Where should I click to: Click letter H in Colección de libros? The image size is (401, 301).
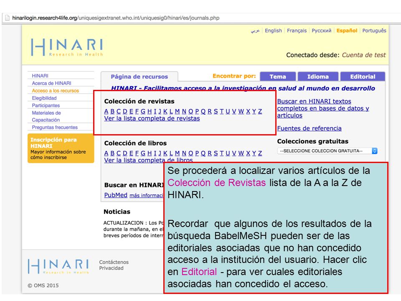(x=150, y=153)
